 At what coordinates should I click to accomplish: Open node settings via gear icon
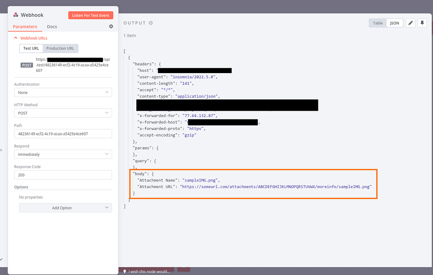click(x=111, y=26)
